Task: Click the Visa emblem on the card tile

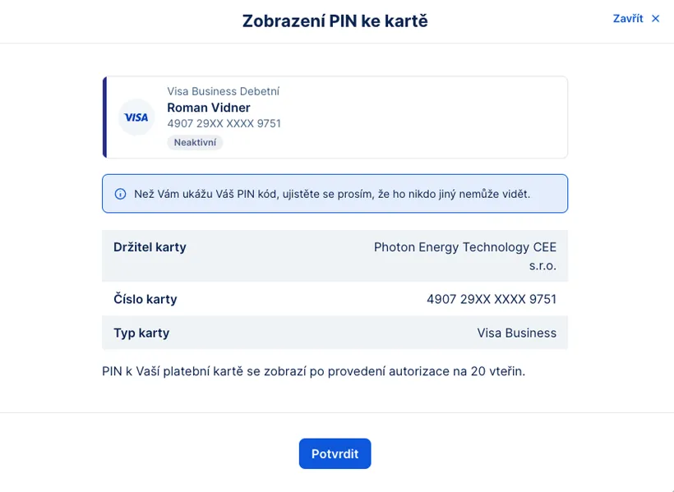Action: [136, 117]
